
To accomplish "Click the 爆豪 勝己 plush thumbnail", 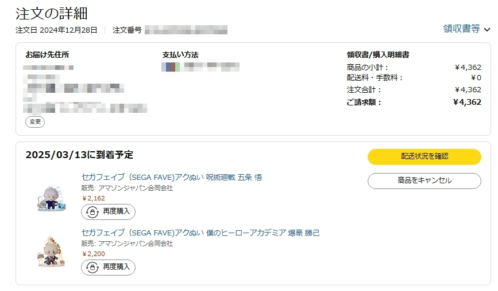I will click(x=51, y=251).
